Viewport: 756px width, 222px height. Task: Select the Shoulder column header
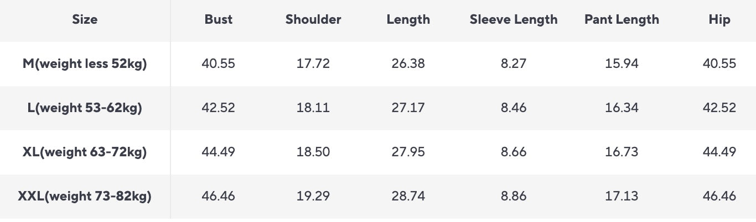313,20
